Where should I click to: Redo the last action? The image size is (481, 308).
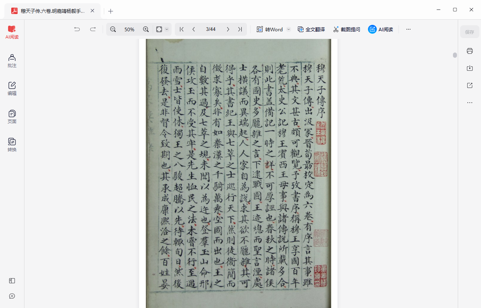(x=93, y=29)
